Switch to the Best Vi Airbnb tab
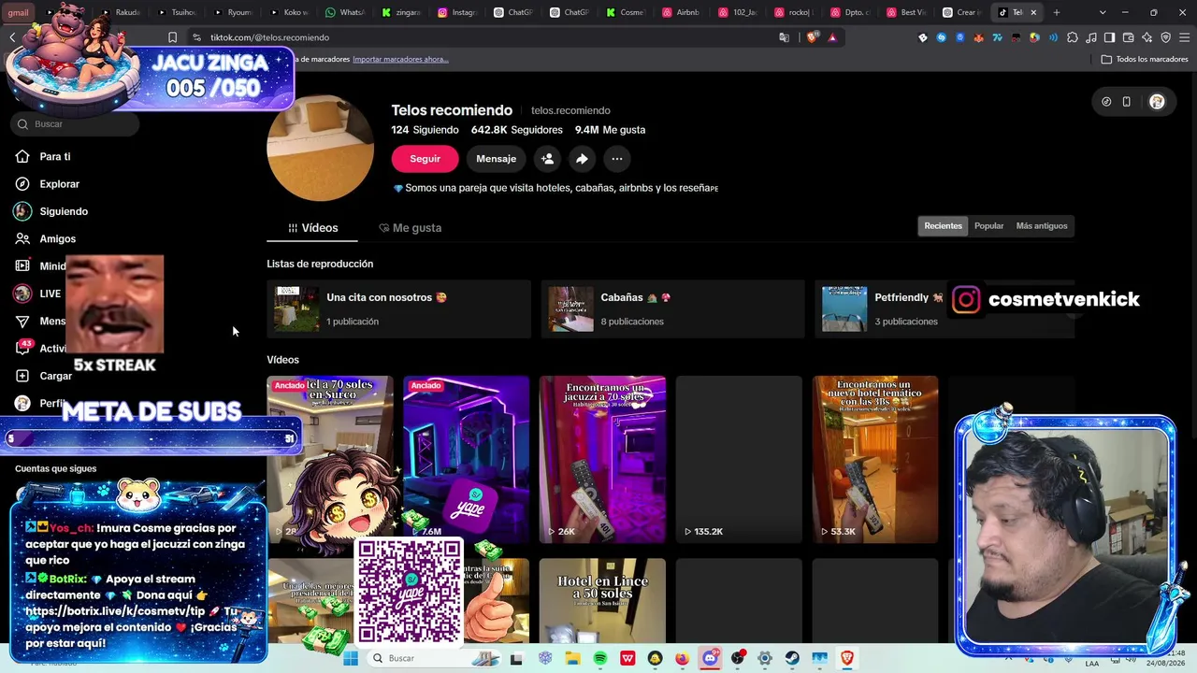This screenshot has width=1197, height=673. 906,12
